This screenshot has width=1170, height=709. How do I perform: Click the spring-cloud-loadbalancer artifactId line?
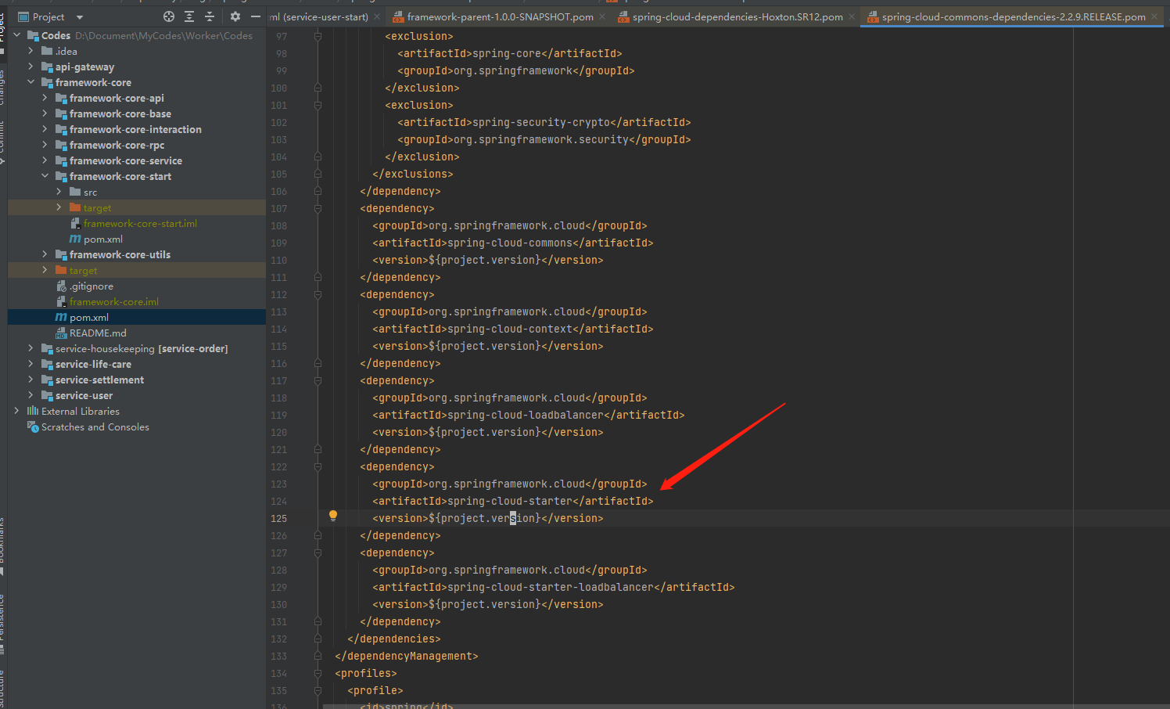tap(528, 415)
